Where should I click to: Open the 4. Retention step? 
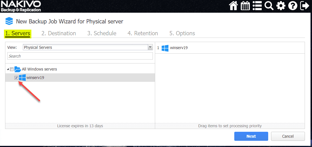point(143,33)
